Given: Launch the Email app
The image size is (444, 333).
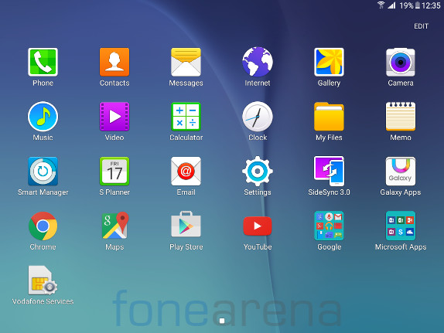Looking at the screenshot, I should tap(186, 172).
